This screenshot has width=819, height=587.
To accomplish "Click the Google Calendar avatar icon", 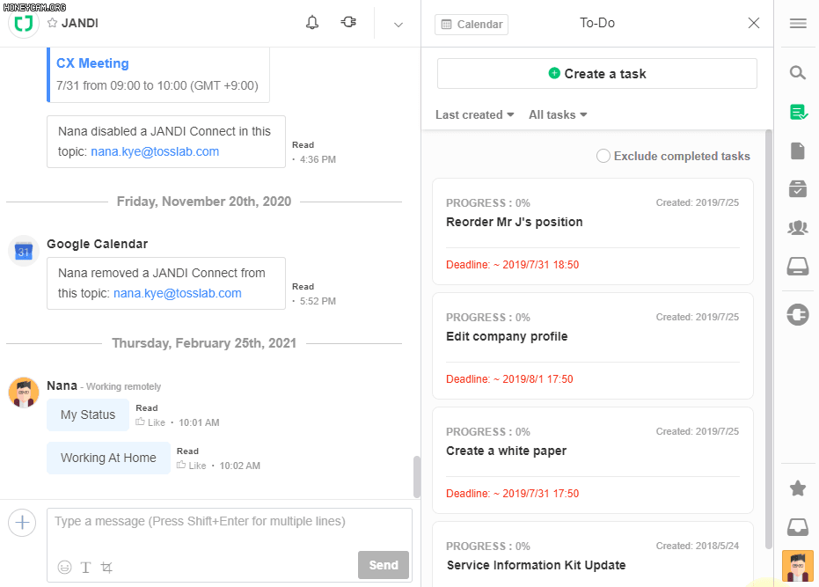I will coord(24,252).
